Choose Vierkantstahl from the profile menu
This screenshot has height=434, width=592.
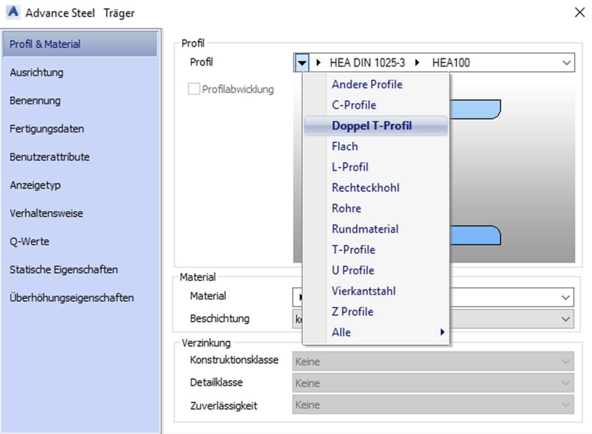[x=363, y=291]
